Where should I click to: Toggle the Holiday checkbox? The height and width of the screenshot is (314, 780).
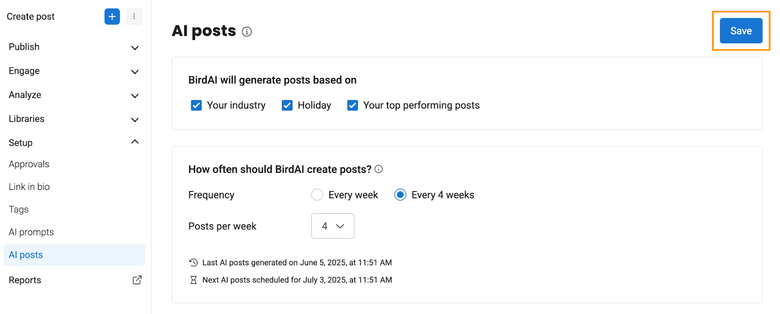click(287, 105)
